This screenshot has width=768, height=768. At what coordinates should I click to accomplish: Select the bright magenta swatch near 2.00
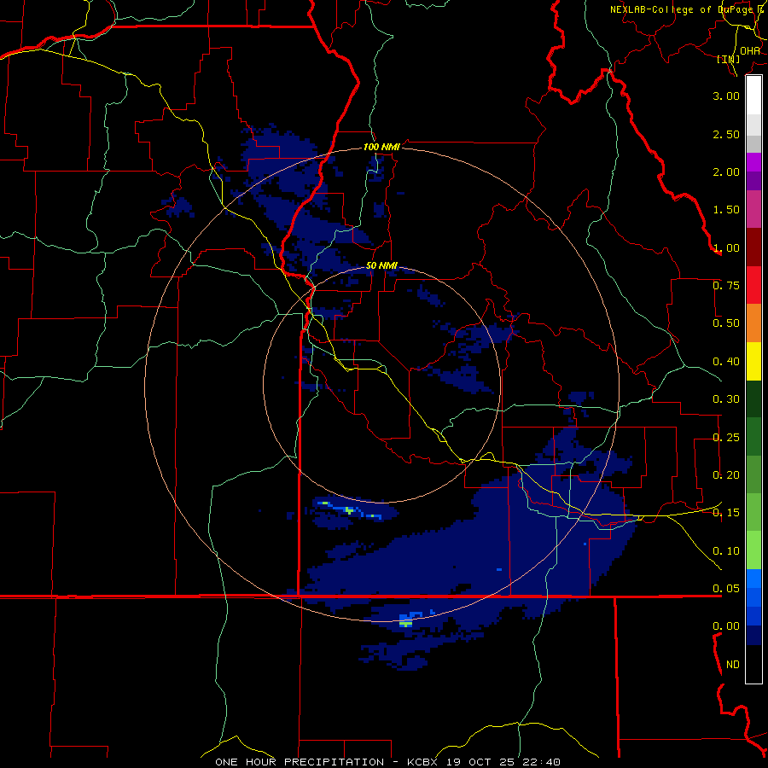click(753, 162)
